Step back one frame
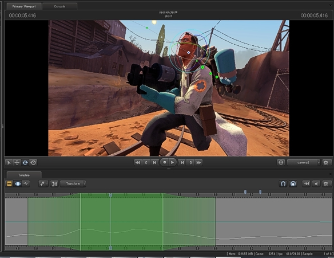The width and height of the screenshot is (334, 258). click(x=154, y=162)
